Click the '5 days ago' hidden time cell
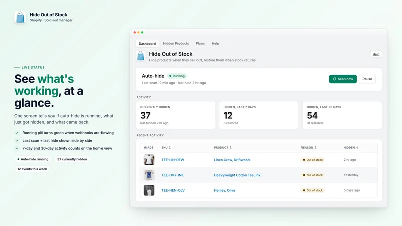This screenshot has height=226, width=402. click(351, 191)
